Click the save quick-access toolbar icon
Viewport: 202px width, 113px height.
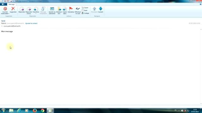coord(5,1)
